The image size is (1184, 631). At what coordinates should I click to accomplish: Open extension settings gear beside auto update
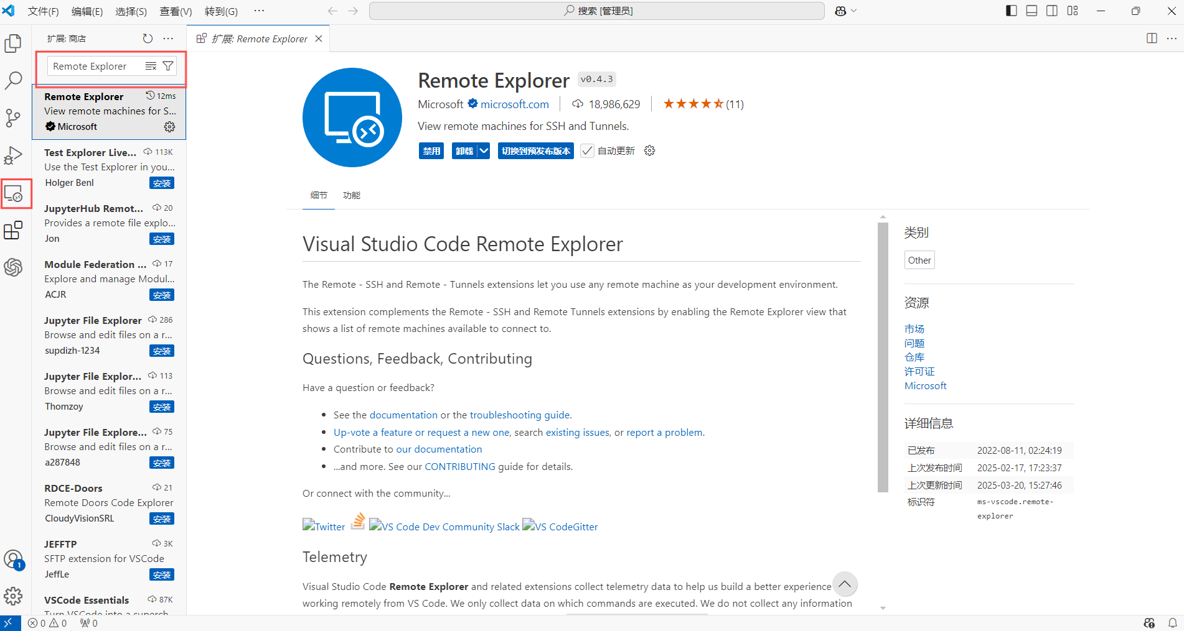coord(649,151)
